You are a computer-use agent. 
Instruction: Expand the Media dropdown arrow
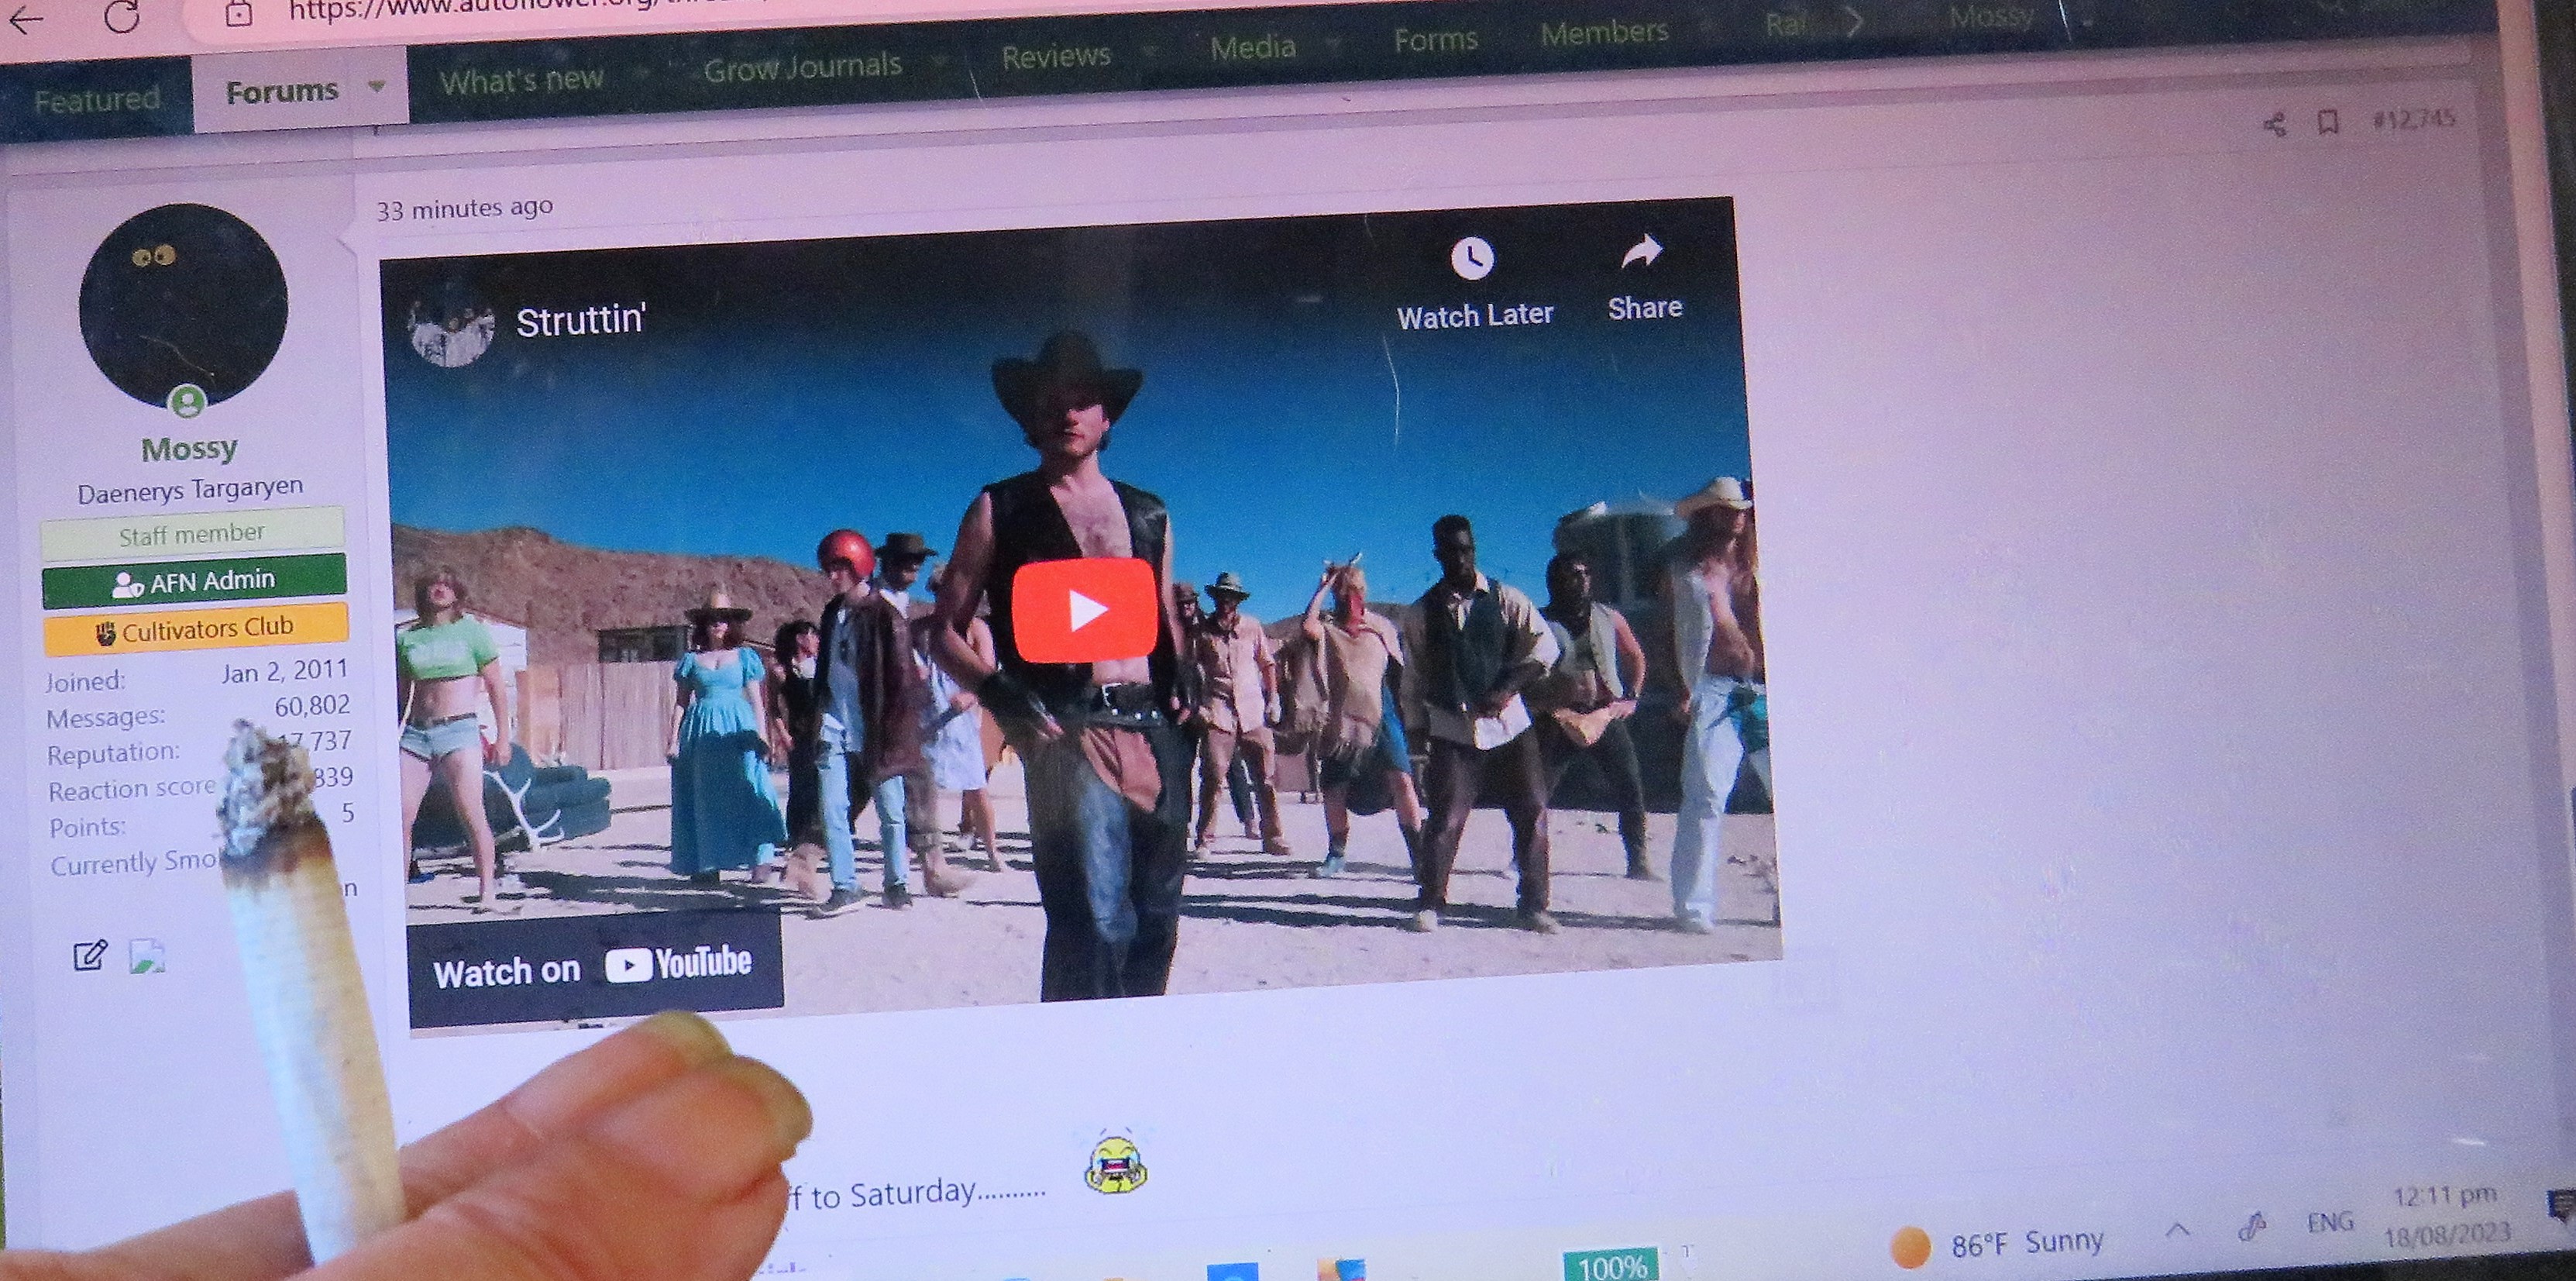1332,43
